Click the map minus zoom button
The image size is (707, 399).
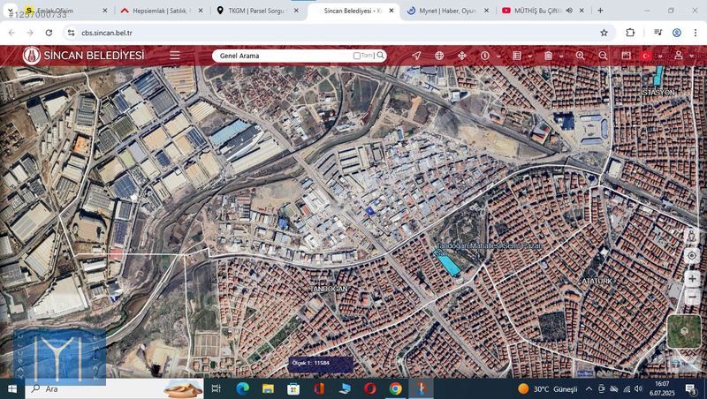click(x=692, y=297)
